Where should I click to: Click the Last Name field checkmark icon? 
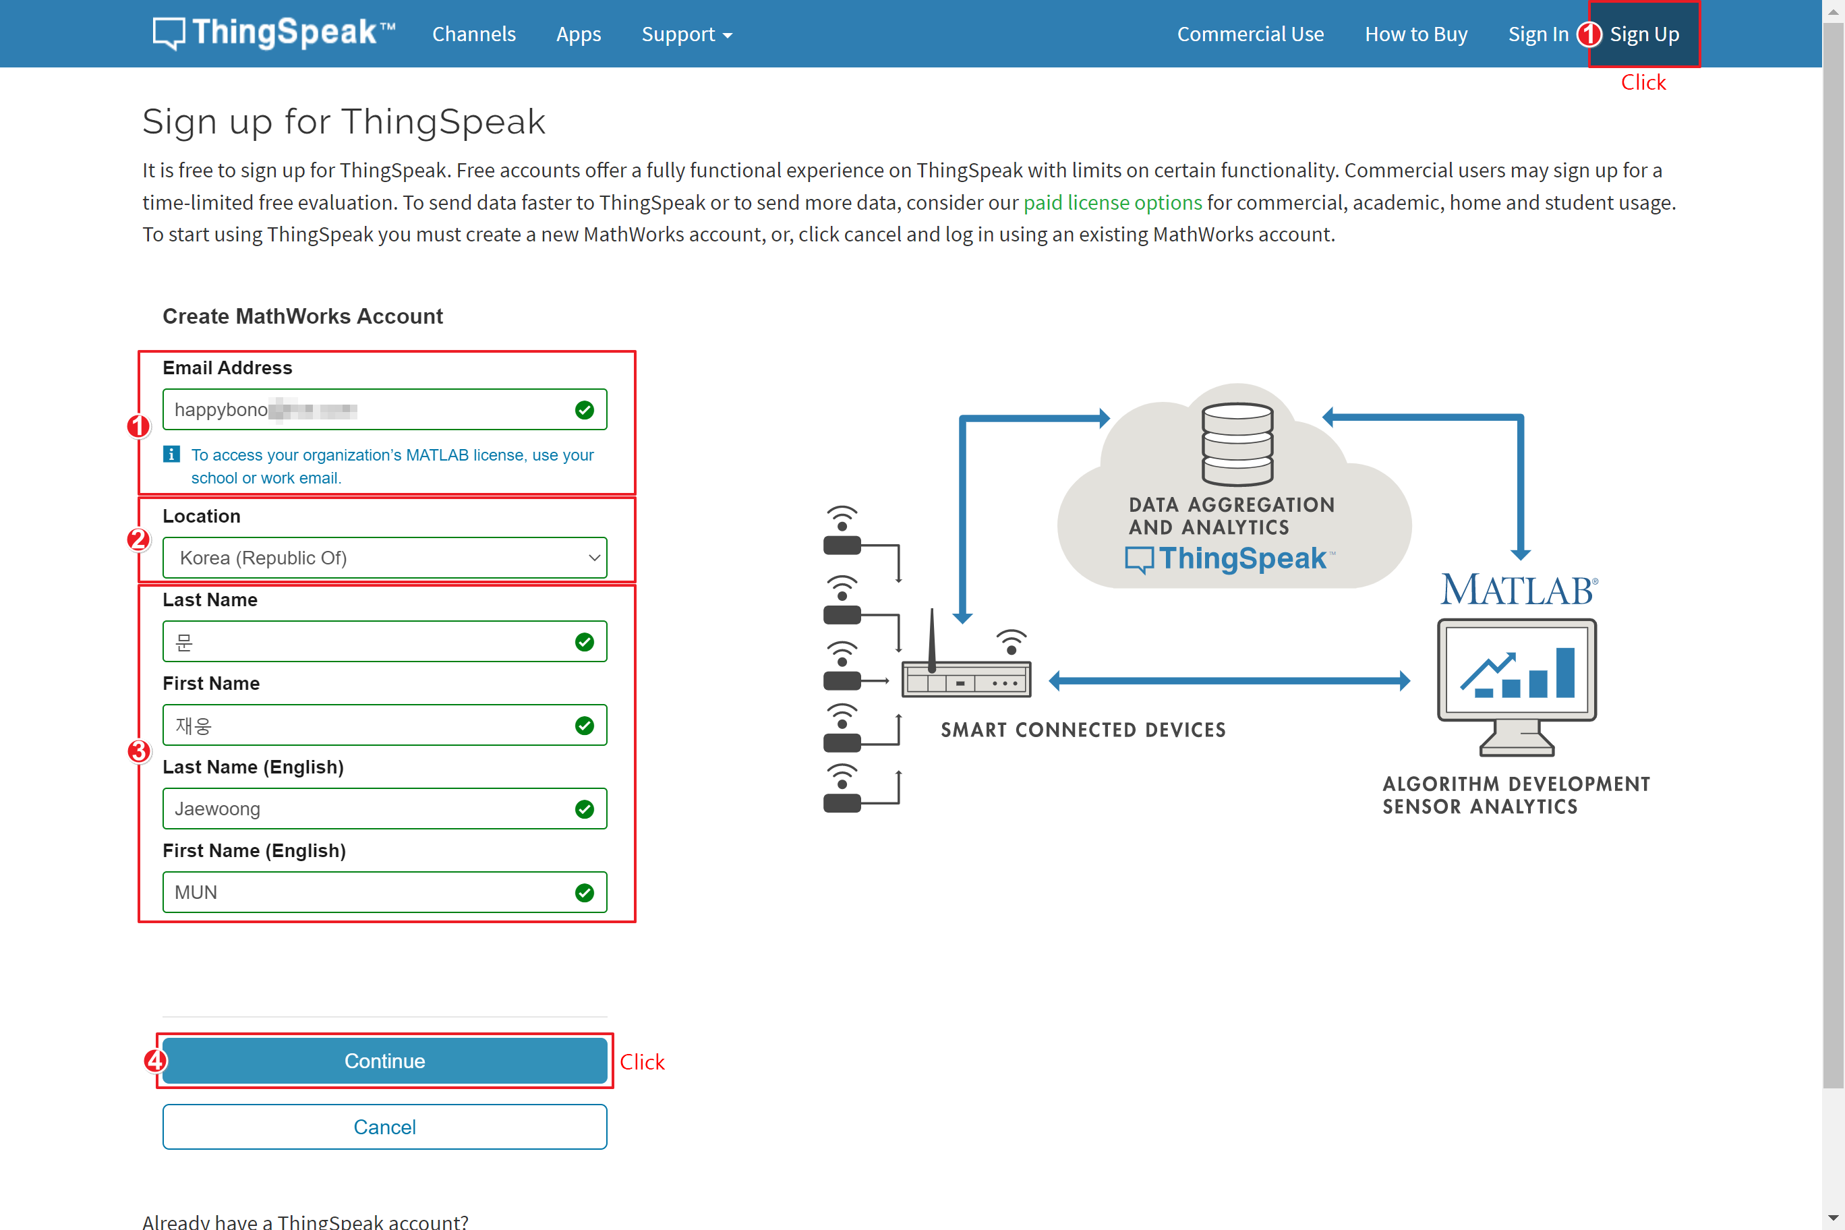click(582, 641)
